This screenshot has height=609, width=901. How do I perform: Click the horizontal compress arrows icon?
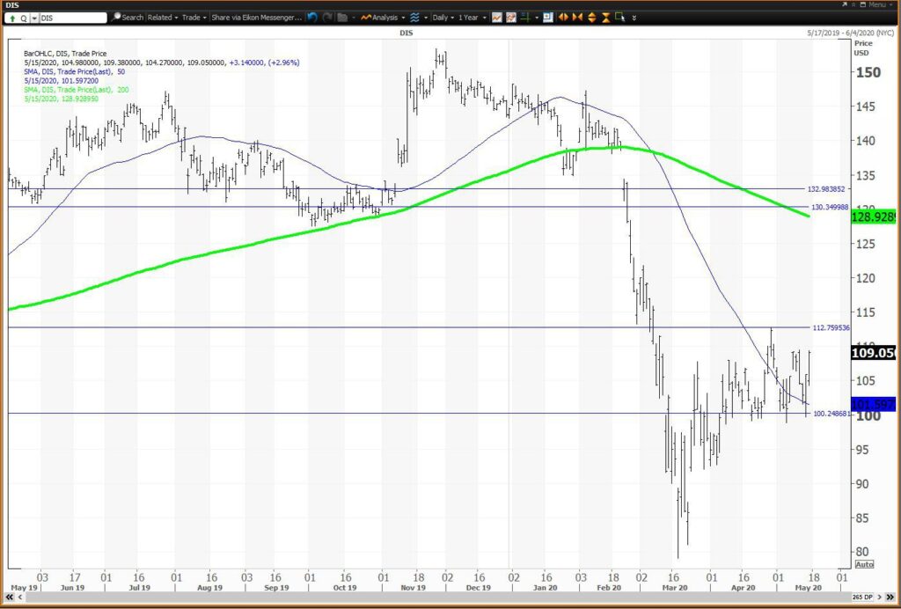click(x=577, y=18)
